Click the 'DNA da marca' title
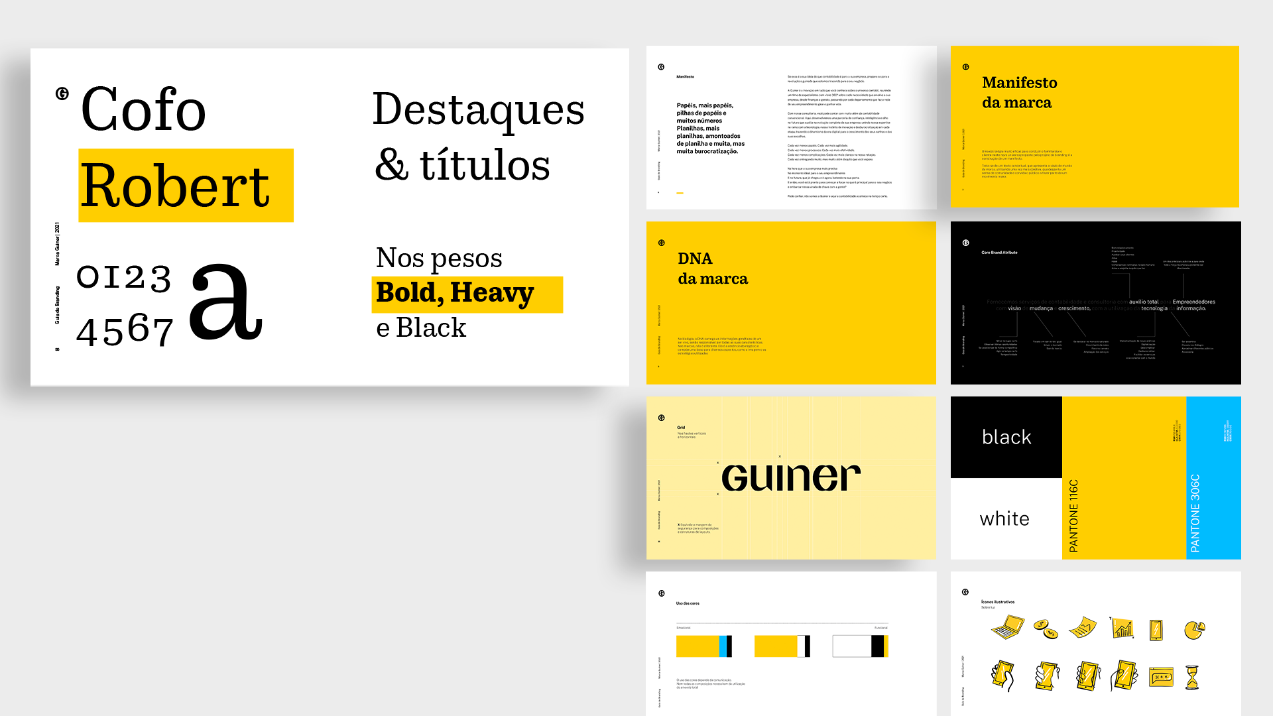The image size is (1273, 716). pos(713,268)
